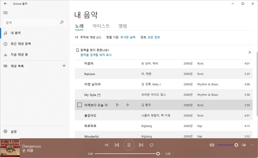Click artist 김 종국
This screenshot has height=158, width=258.
(146, 105)
